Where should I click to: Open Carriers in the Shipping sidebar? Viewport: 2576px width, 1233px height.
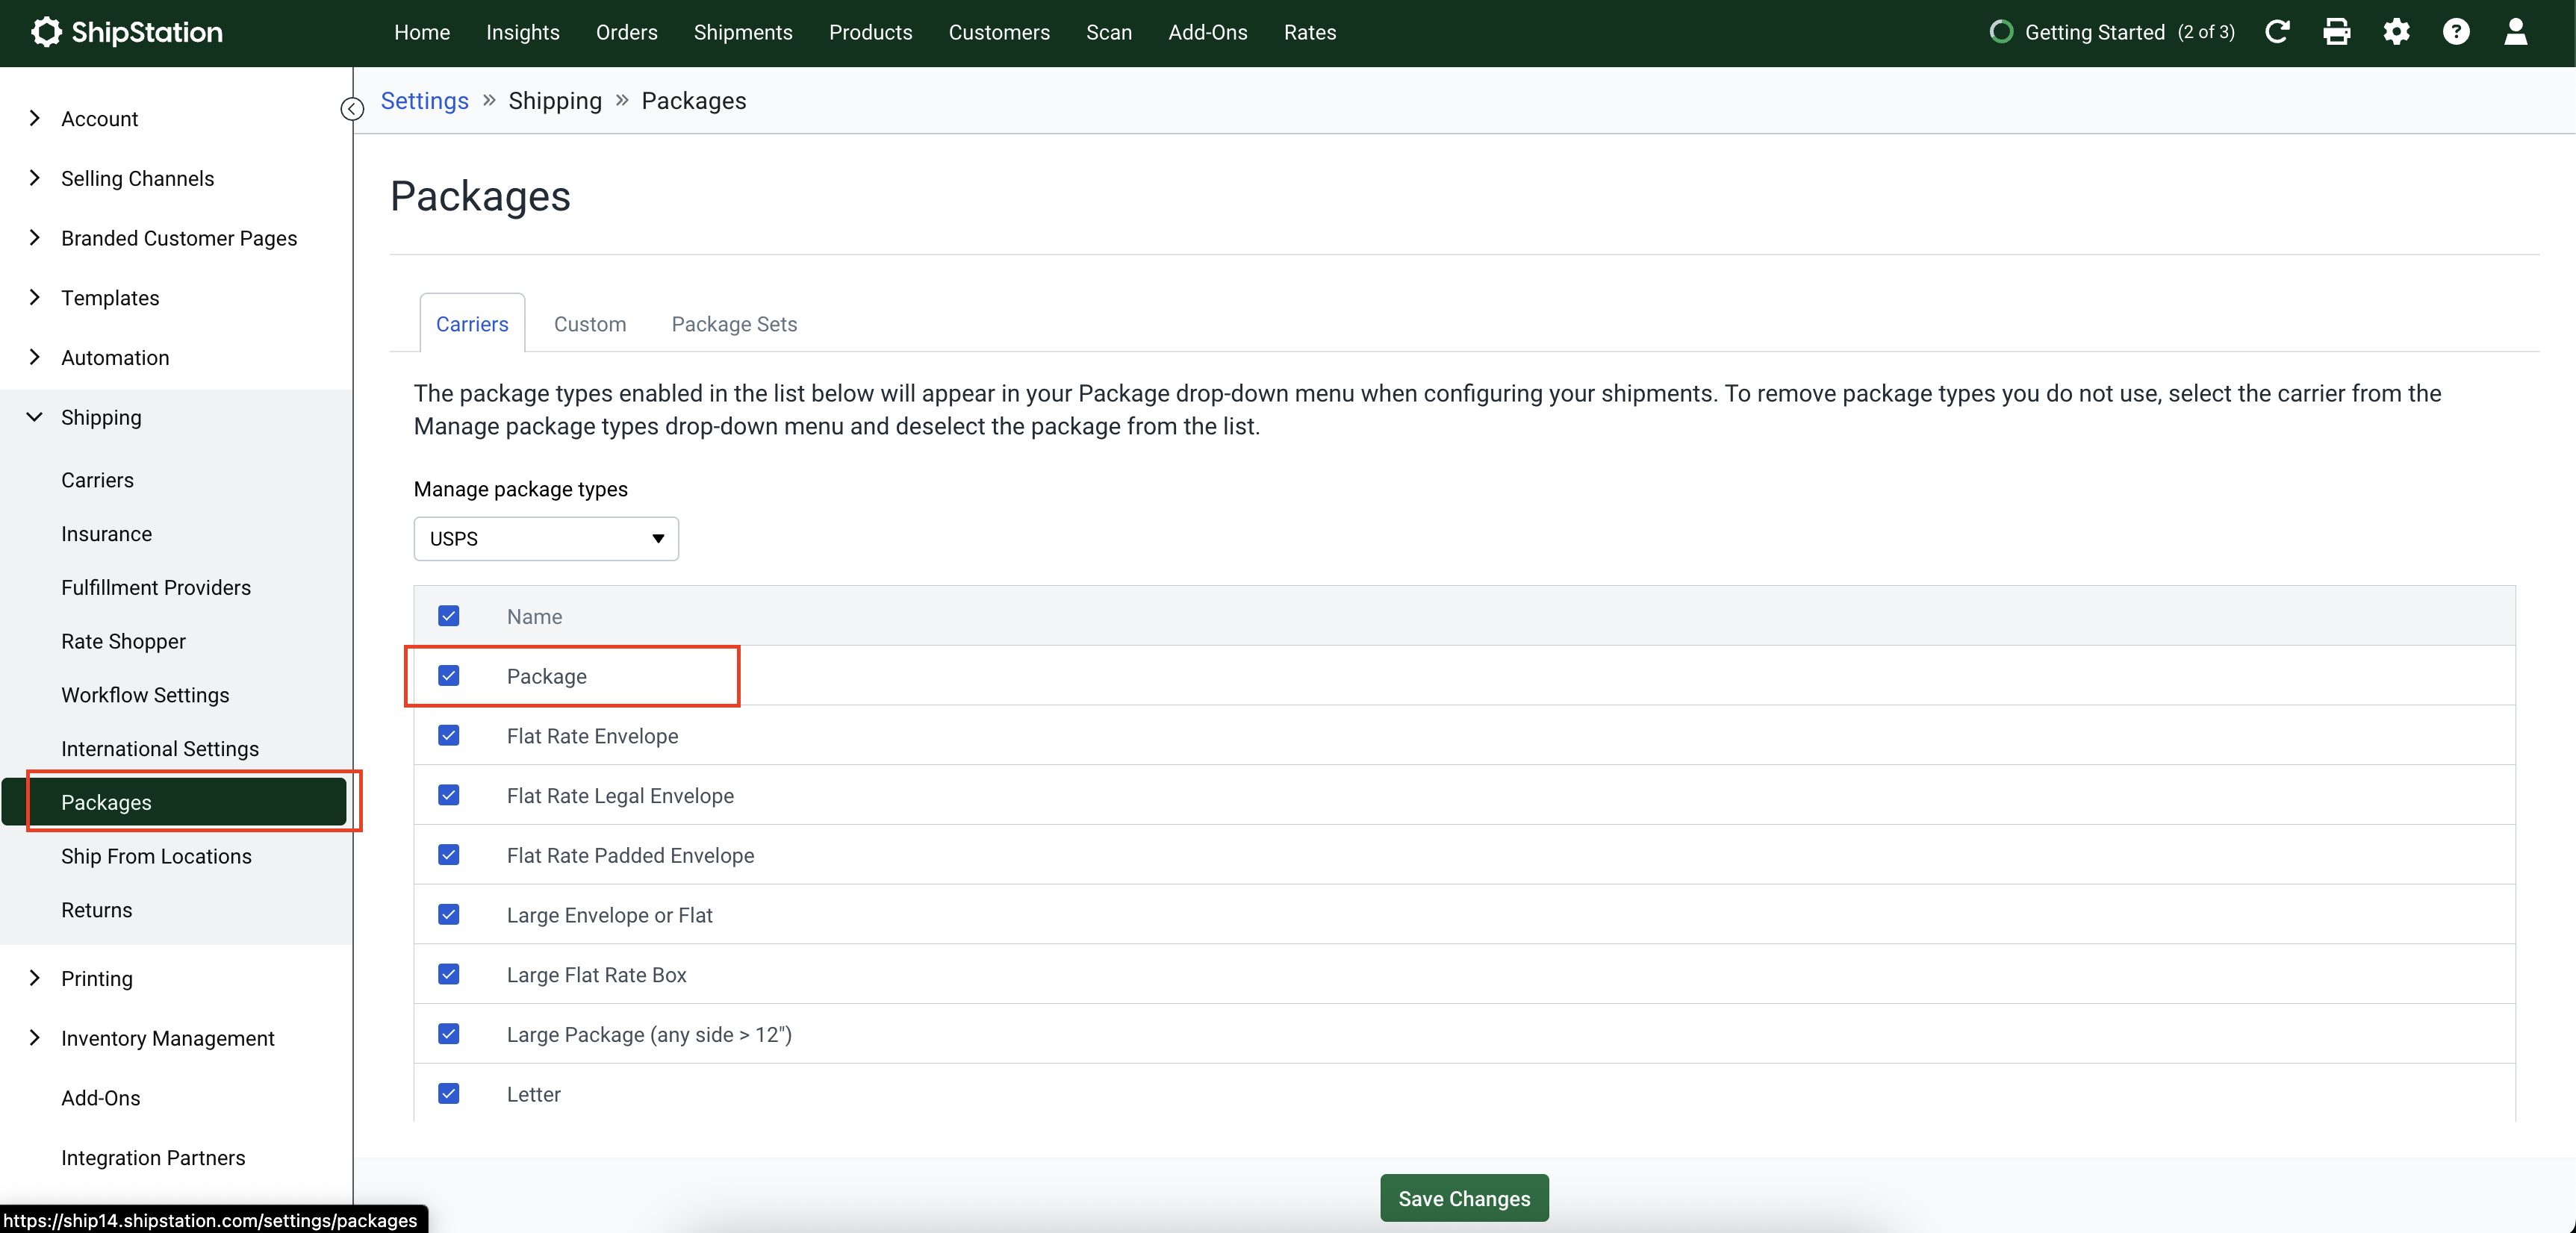pyautogui.click(x=97, y=480)
